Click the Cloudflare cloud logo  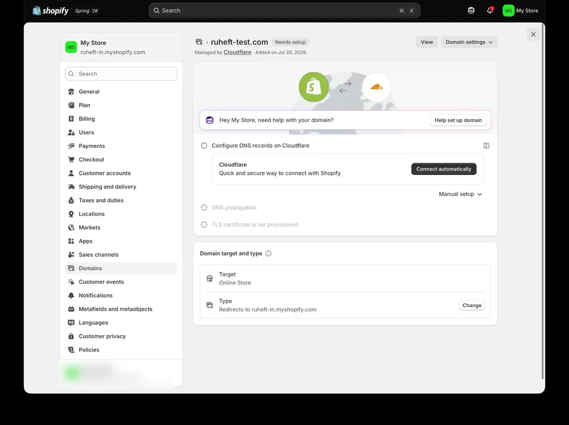376,86
